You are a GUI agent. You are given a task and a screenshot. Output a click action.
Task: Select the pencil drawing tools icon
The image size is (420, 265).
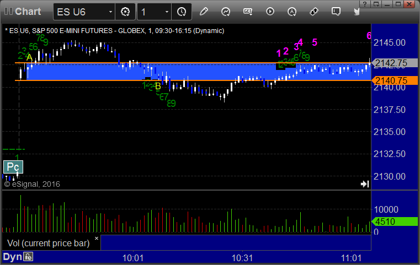pos(204,12)
